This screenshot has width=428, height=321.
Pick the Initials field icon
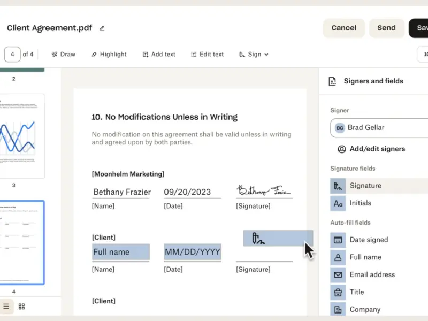338,203
